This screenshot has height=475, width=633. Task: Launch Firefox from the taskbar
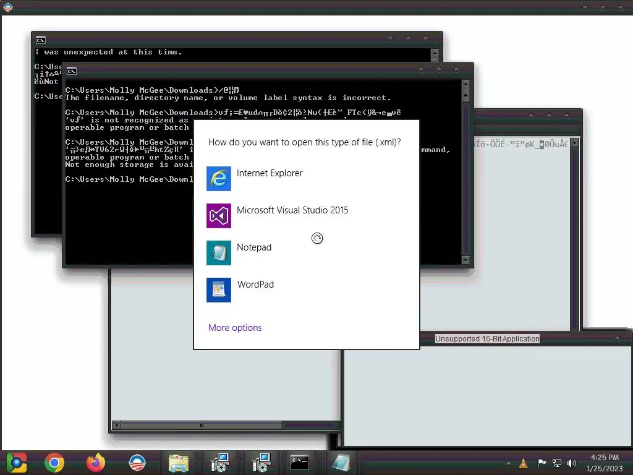tap(96, 463)
